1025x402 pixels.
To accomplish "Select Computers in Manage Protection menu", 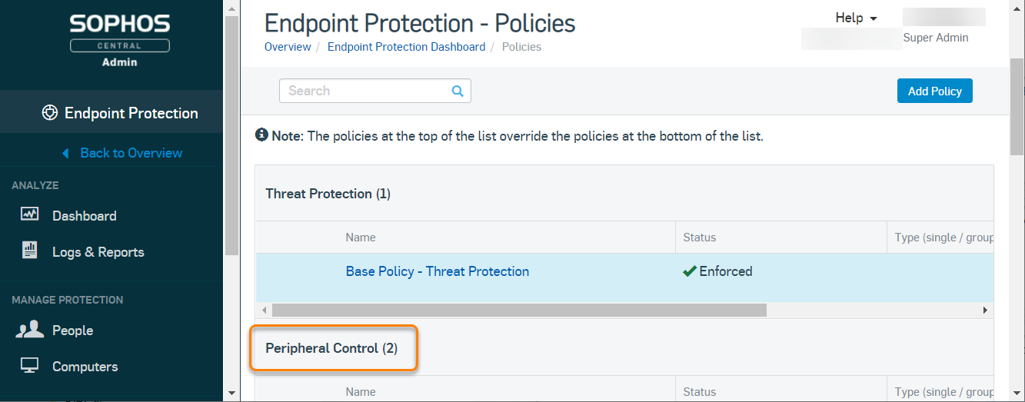I will click(85, 367).
